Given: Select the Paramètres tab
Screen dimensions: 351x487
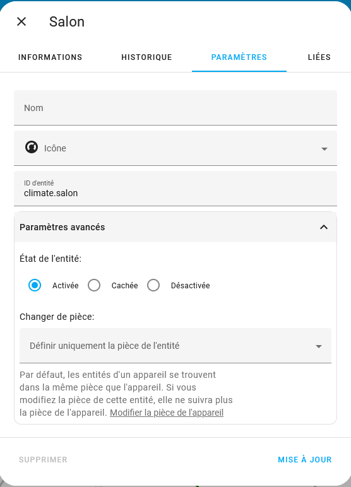Looking at the screenshot, I should click(x=239, y=57).
